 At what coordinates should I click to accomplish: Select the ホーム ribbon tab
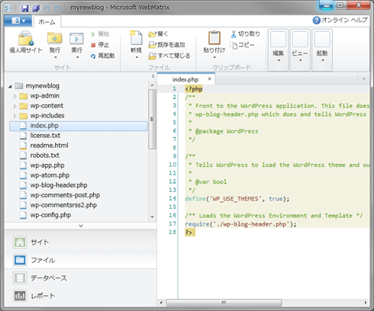(47, 22)
